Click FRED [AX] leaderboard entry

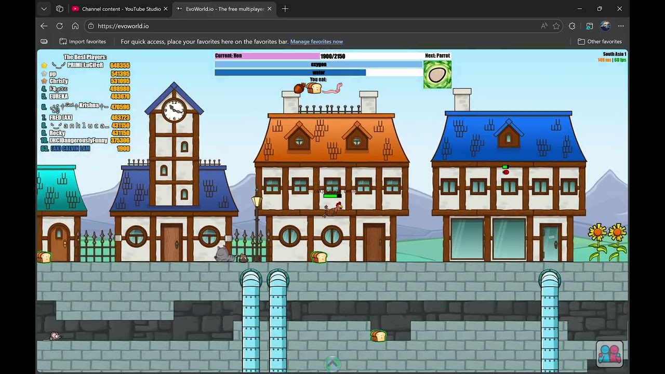[61, 118]
